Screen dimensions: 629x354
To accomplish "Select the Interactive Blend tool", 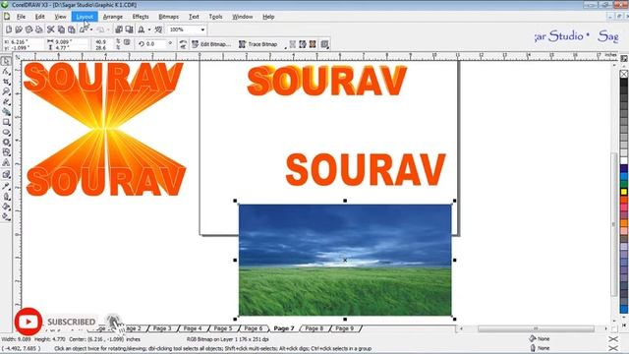I will pyautogui.click(x=6, y=175).
